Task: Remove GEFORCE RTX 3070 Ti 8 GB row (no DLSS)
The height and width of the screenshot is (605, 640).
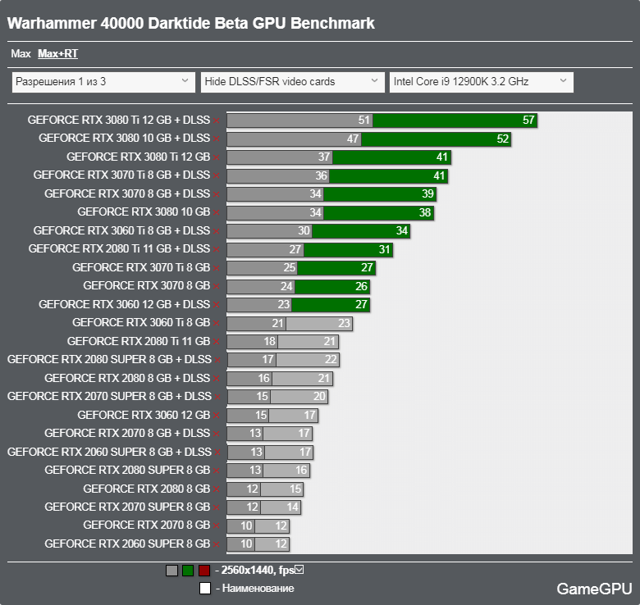Action: tap(217, 268)
